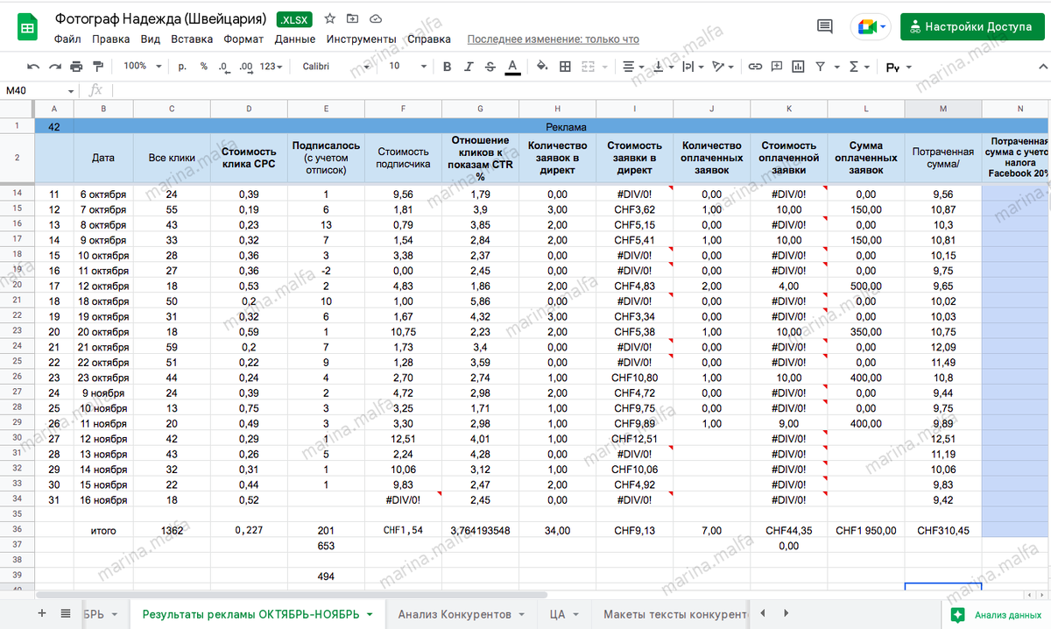Add a new sheet with the plus button
Viewport: 1051px width, 629px height.
pyautogui.click(x=42, y=614)
